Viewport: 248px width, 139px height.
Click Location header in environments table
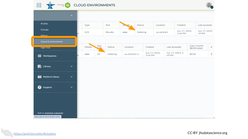point(160,25)
